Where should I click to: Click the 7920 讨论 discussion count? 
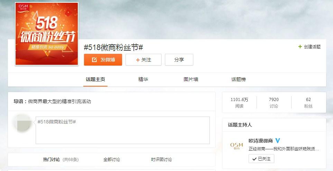274,103
